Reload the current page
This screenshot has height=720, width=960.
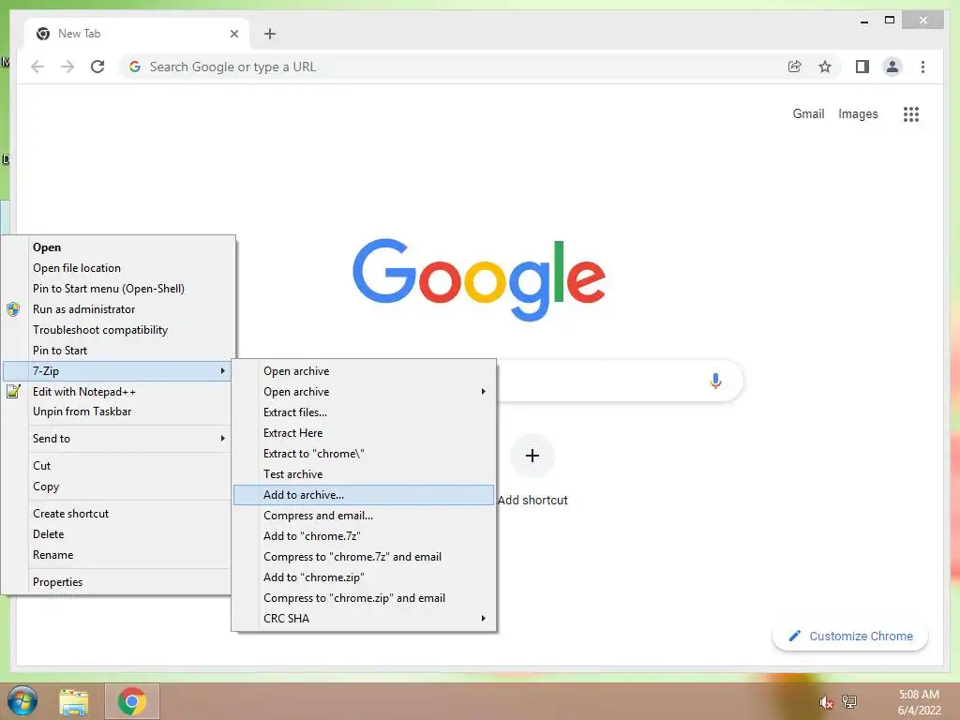[97, 67]
